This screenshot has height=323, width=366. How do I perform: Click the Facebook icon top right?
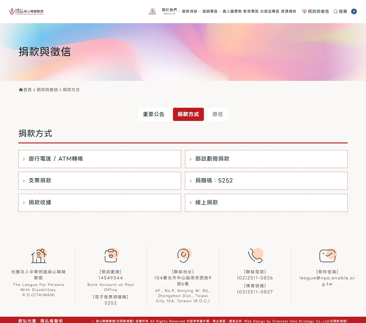tap(354, 11)
